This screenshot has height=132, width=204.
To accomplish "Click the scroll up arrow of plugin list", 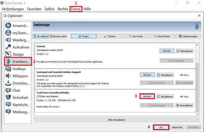I will (x=197, y=45).
